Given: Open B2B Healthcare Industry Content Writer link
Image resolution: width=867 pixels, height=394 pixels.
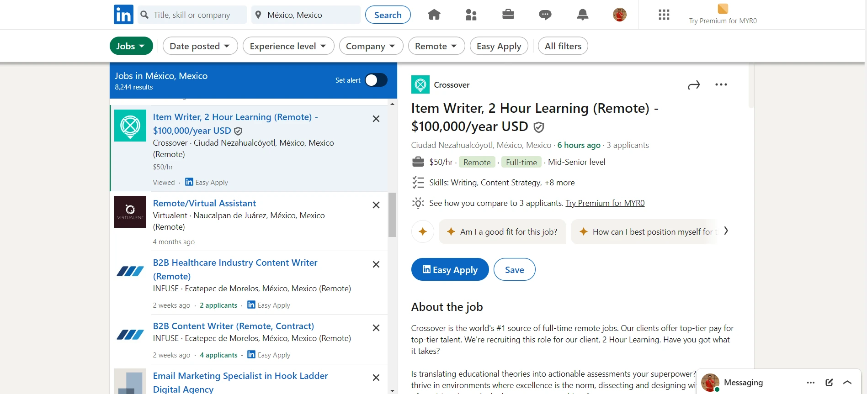Looking at the screenshot, I should [235, 269].
